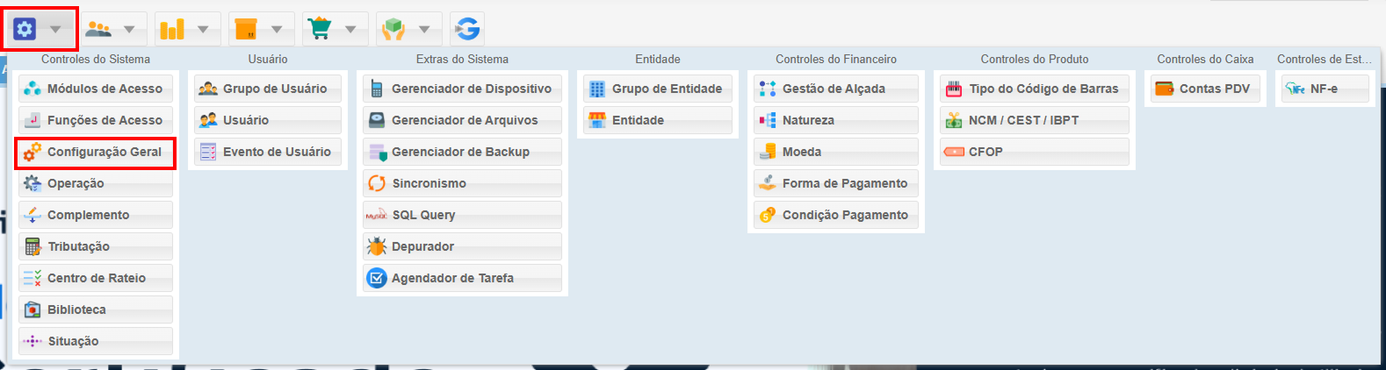Click the Evento de Usuário icon

tap(208, 152)
